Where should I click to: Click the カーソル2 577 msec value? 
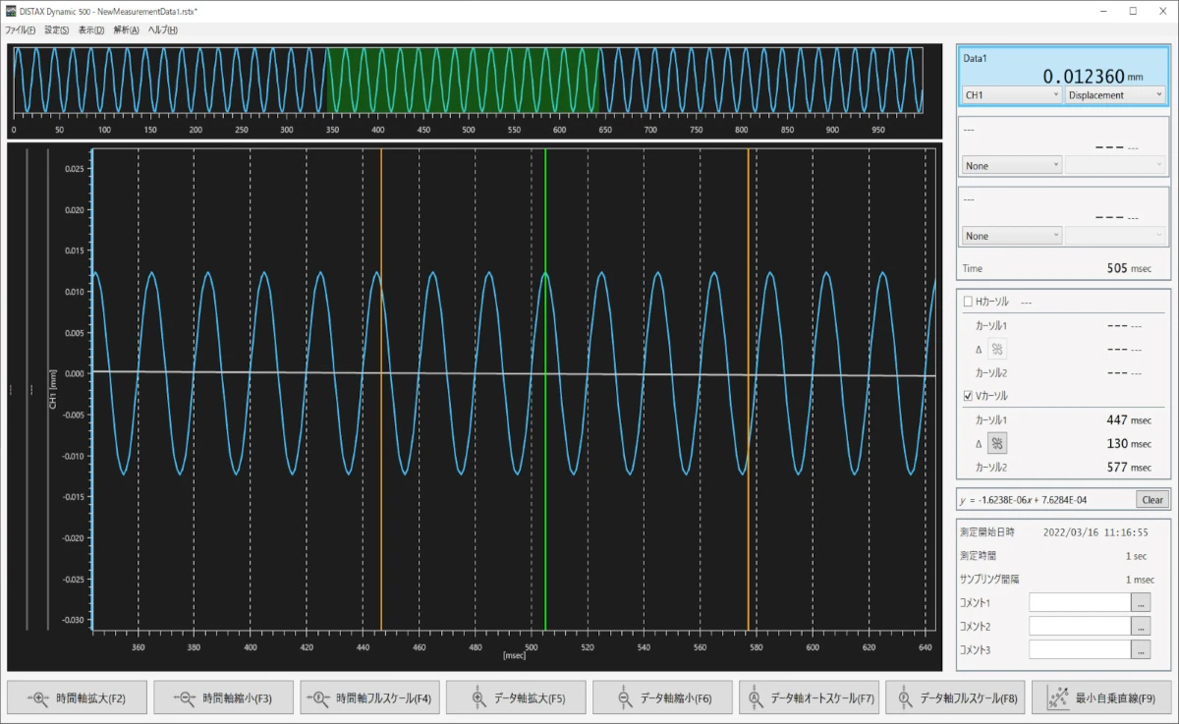click(x=1128, y=468)
